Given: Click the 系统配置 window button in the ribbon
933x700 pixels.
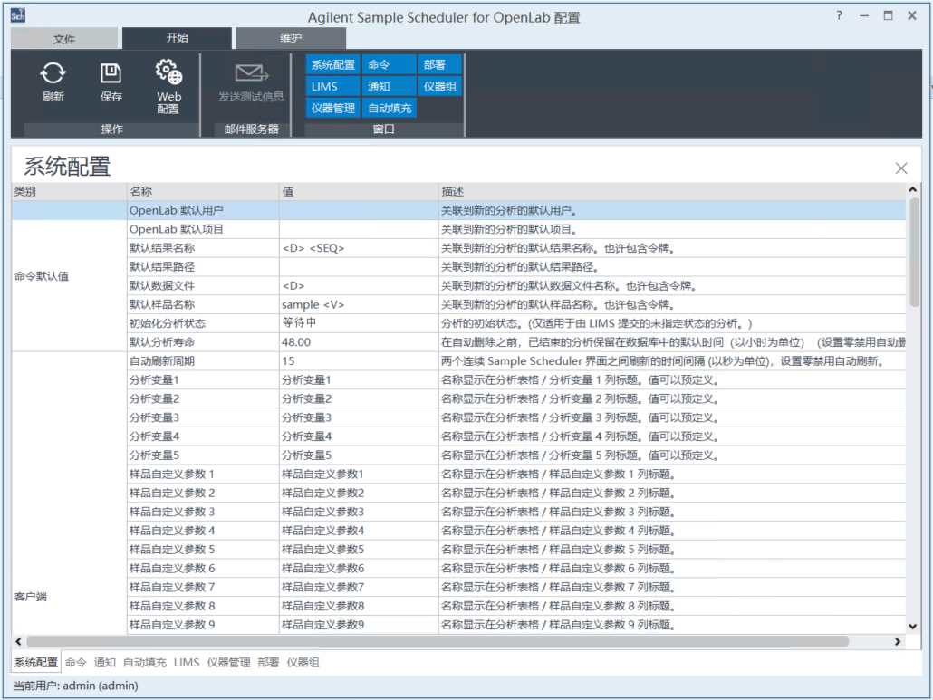Looking at the screenshot, I should tap(333, 65).
